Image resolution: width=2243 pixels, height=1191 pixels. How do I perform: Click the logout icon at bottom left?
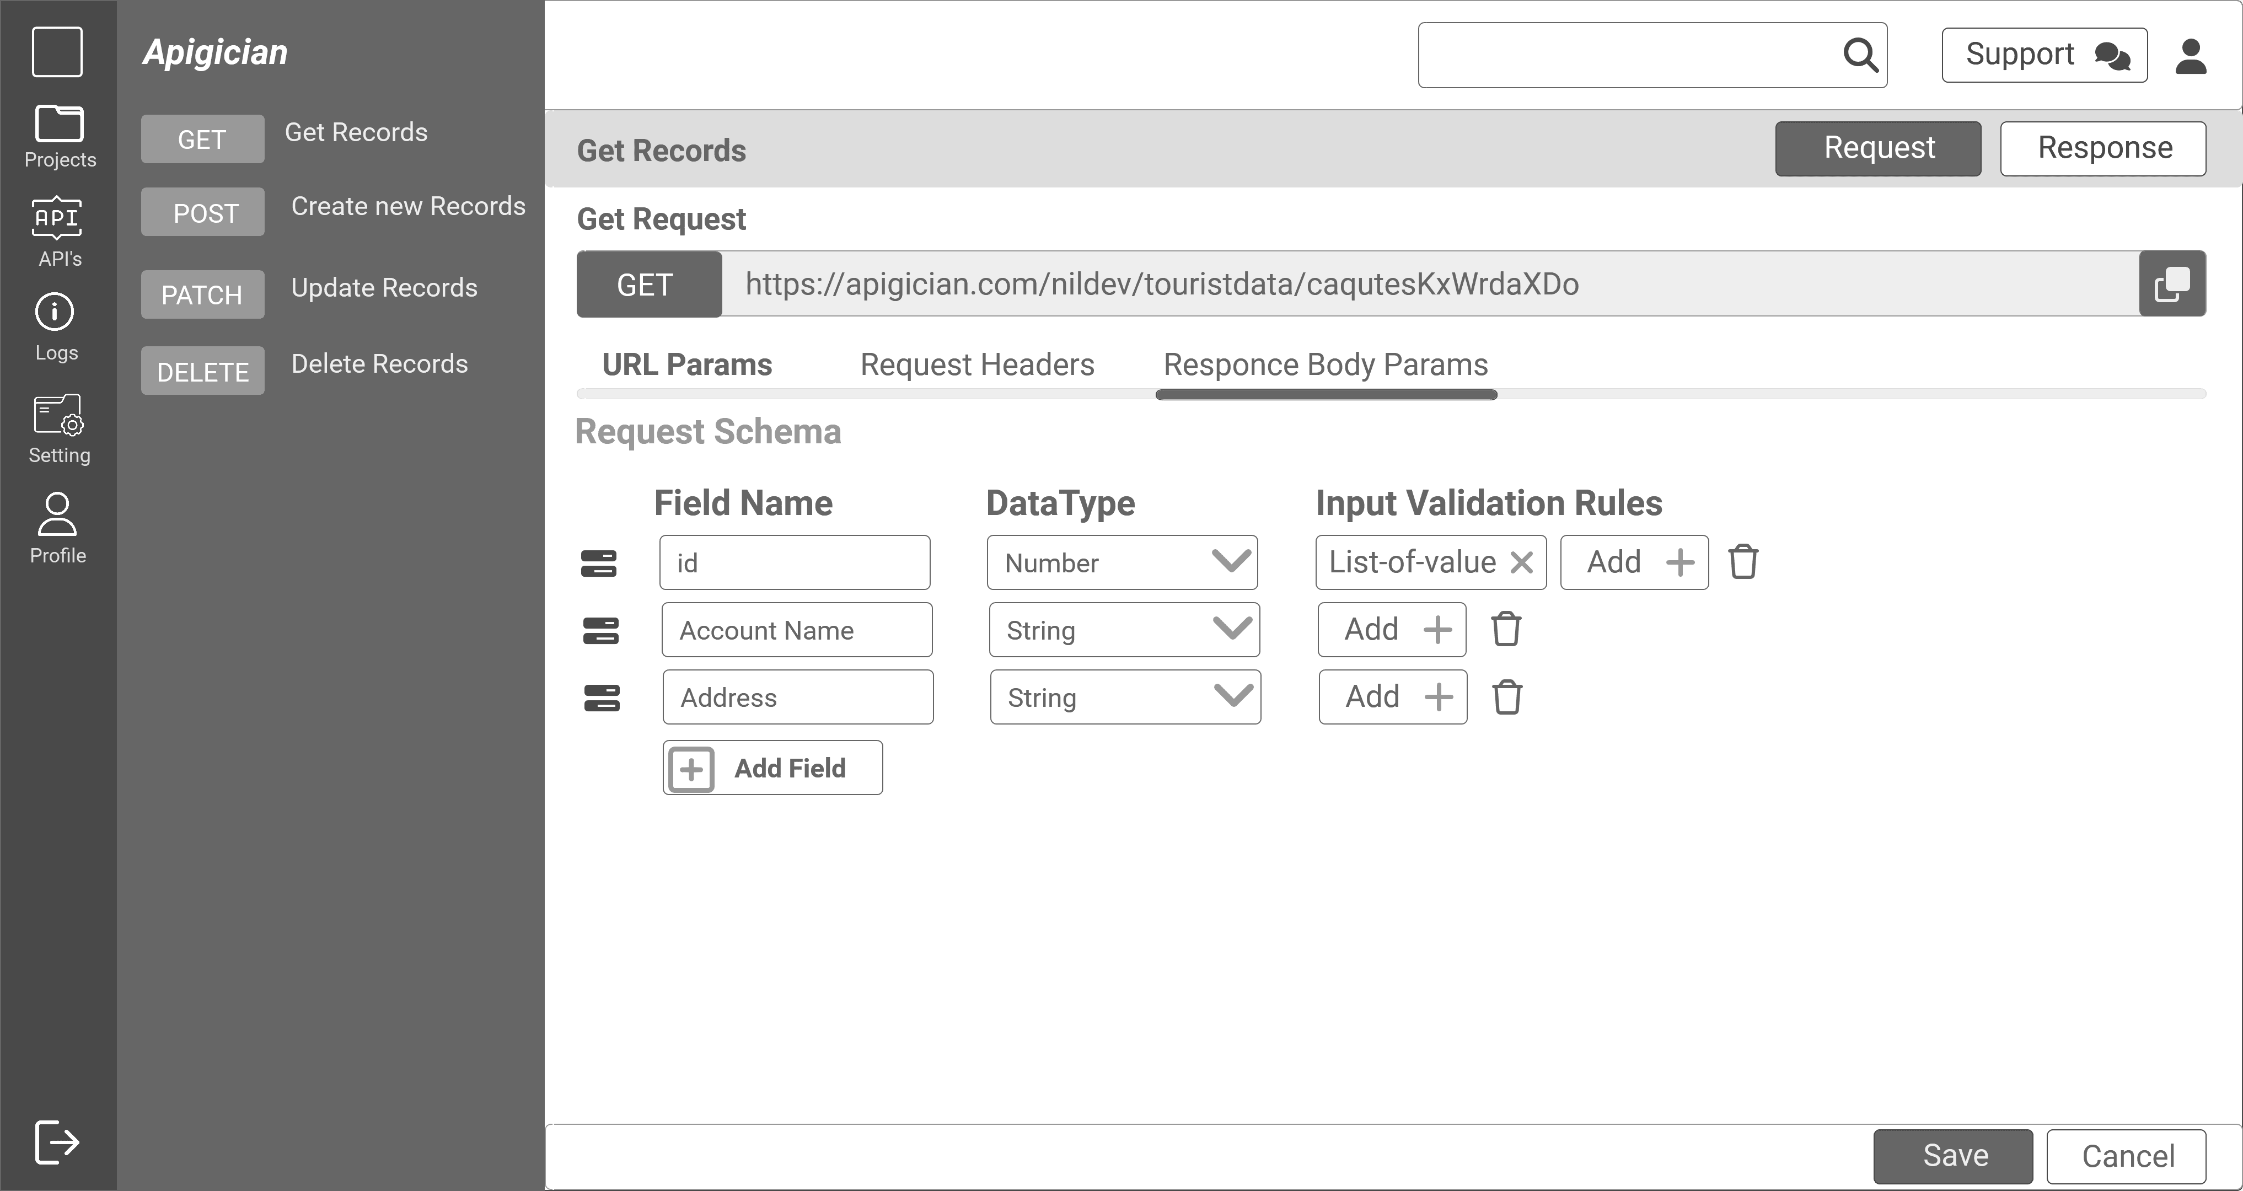pyautogui.click(x=57, y=1141)
